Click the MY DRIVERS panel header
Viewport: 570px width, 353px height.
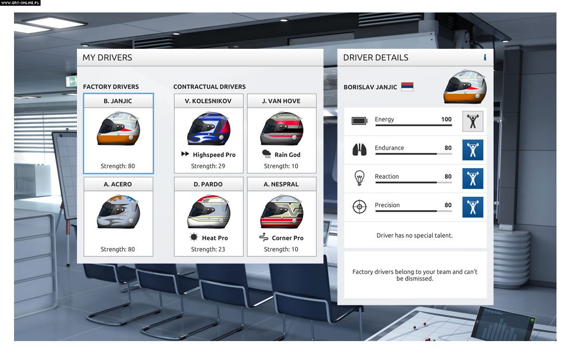pos(108,57)
